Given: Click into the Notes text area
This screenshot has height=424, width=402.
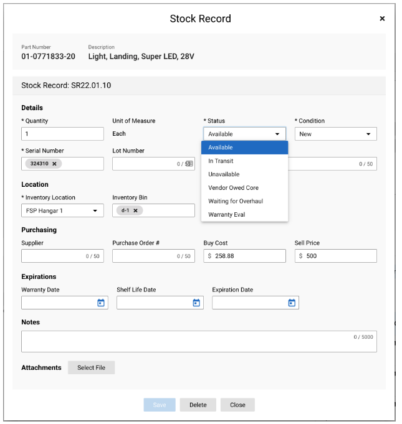Looking at the screenshot, I should pos(199,341).
